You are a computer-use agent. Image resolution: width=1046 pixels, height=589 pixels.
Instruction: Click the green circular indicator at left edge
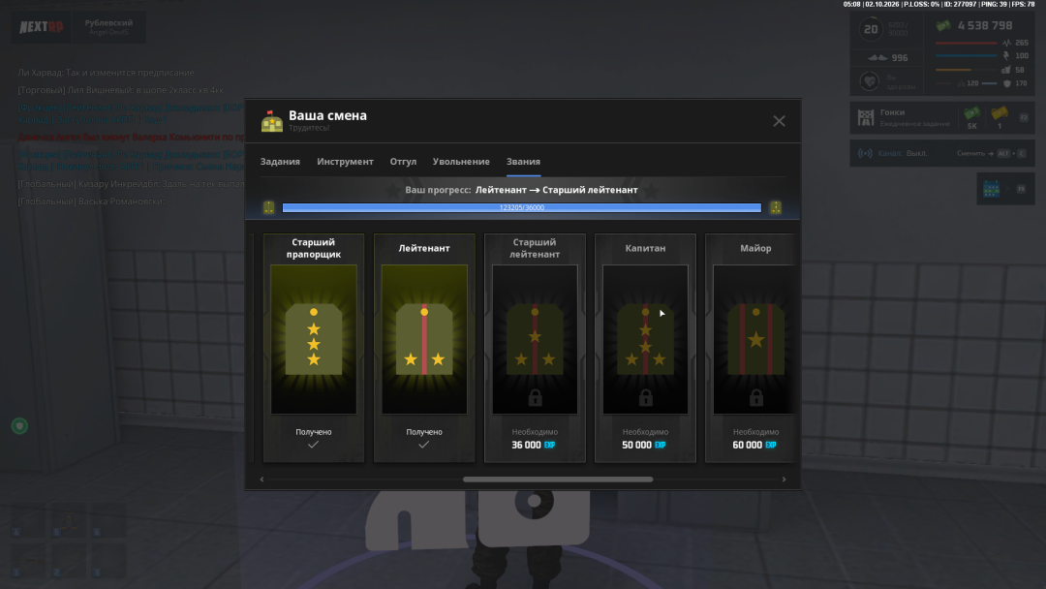pos(19,425)
